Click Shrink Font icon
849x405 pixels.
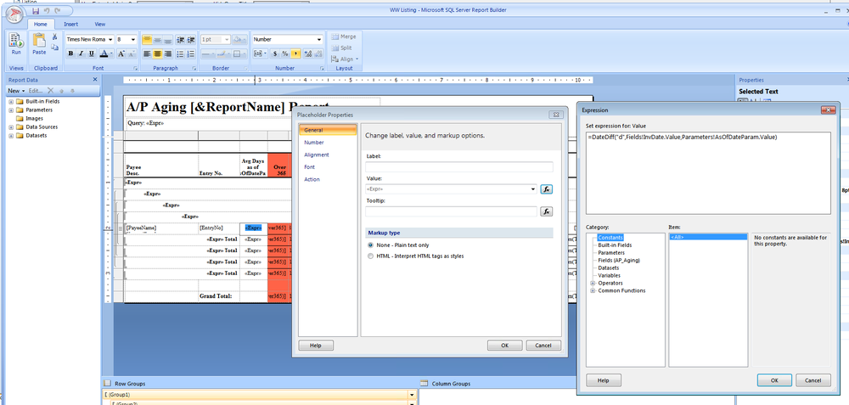point(132,53)
